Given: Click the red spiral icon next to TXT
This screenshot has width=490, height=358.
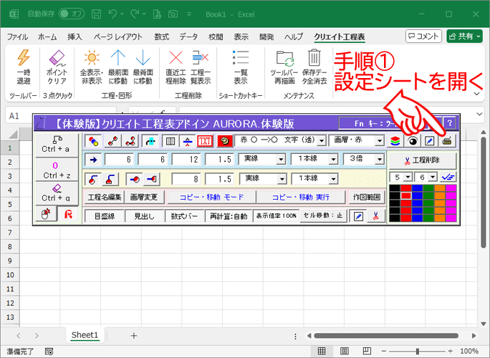Looking at the screenshot, I should pos(225,141).
